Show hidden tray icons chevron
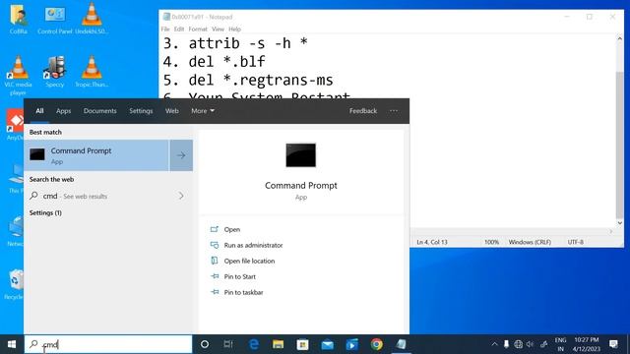 [x=494, y=344]
